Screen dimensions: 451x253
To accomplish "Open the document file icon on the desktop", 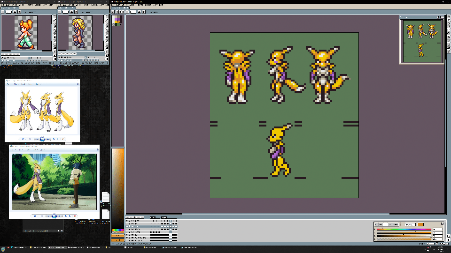I will tap(105, 197).
